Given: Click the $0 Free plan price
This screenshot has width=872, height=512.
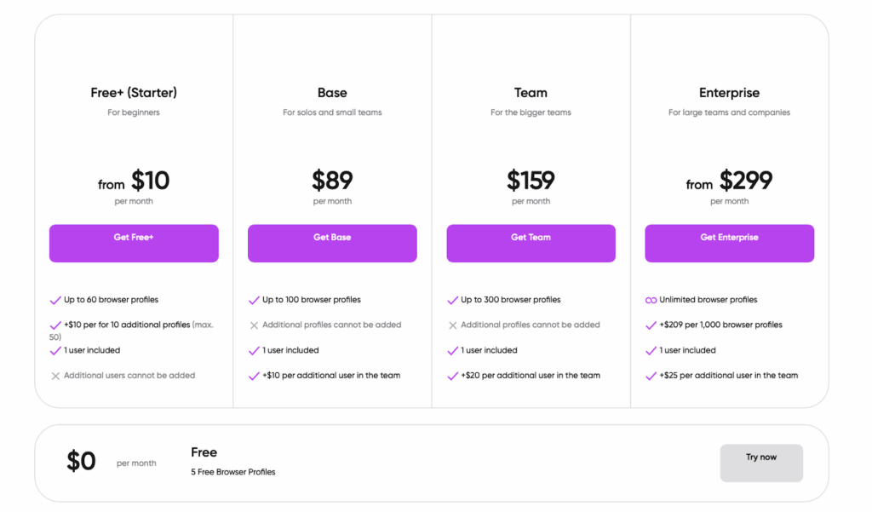Looking at the screenshot, I should [81, 462].
